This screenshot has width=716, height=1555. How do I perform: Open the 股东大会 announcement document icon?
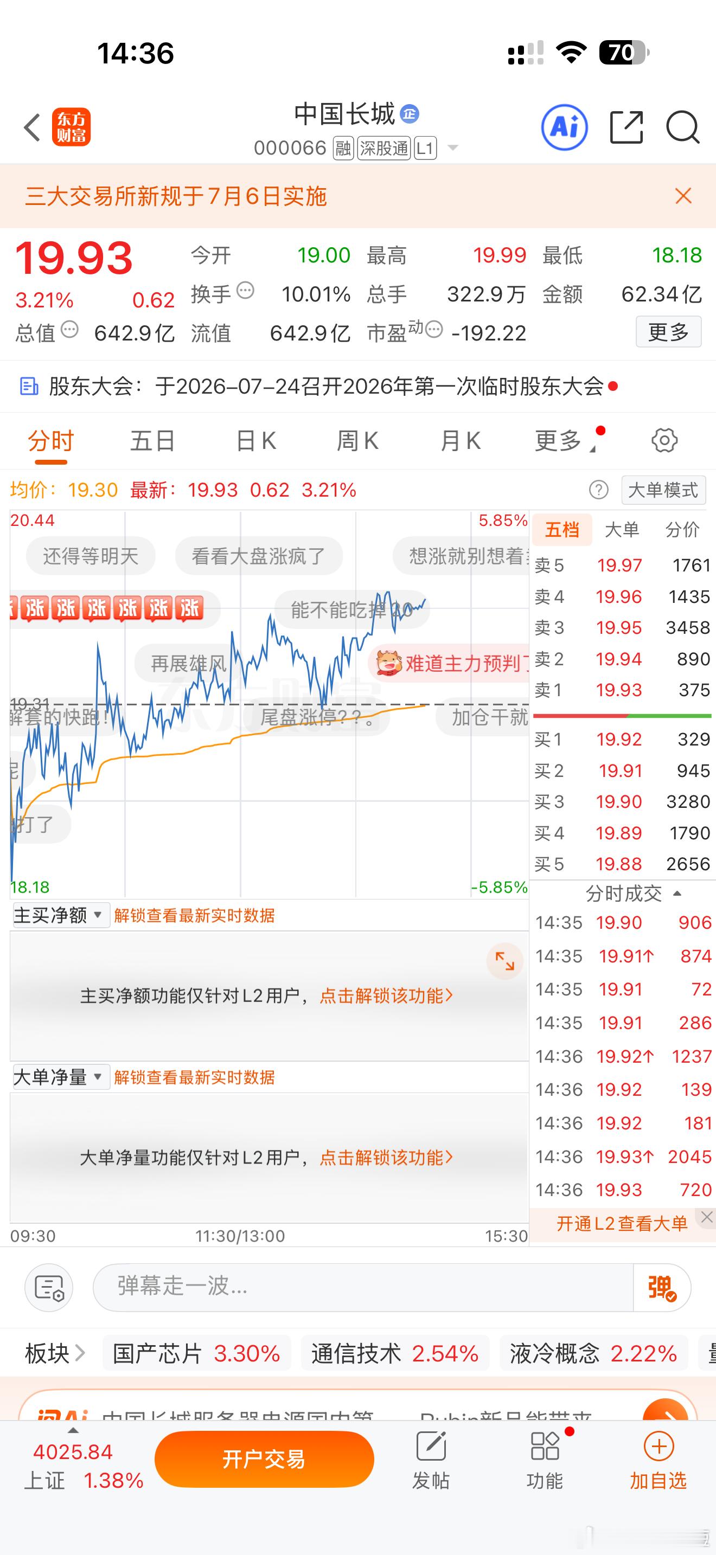click(29, 385)
